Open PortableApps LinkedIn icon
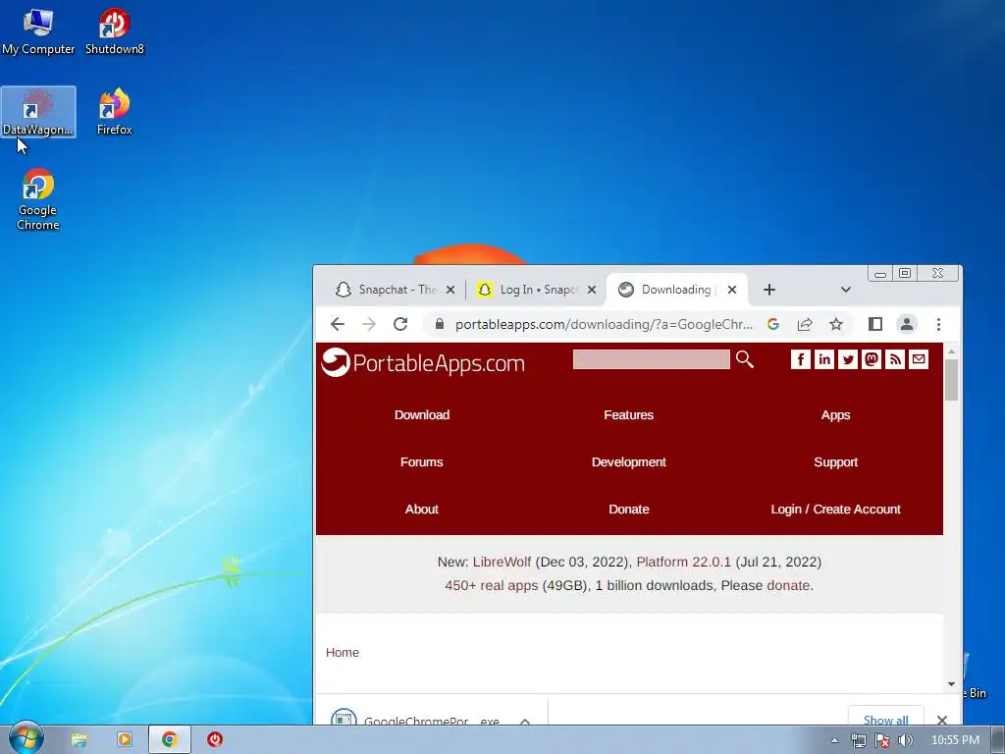 pyautogui.click(x=824, y=359)
